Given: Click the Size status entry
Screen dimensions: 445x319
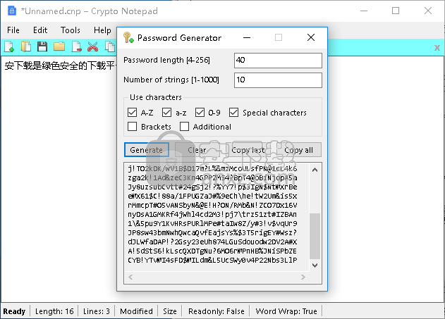Looking at the screenshot, I should (x=170, y=311).
